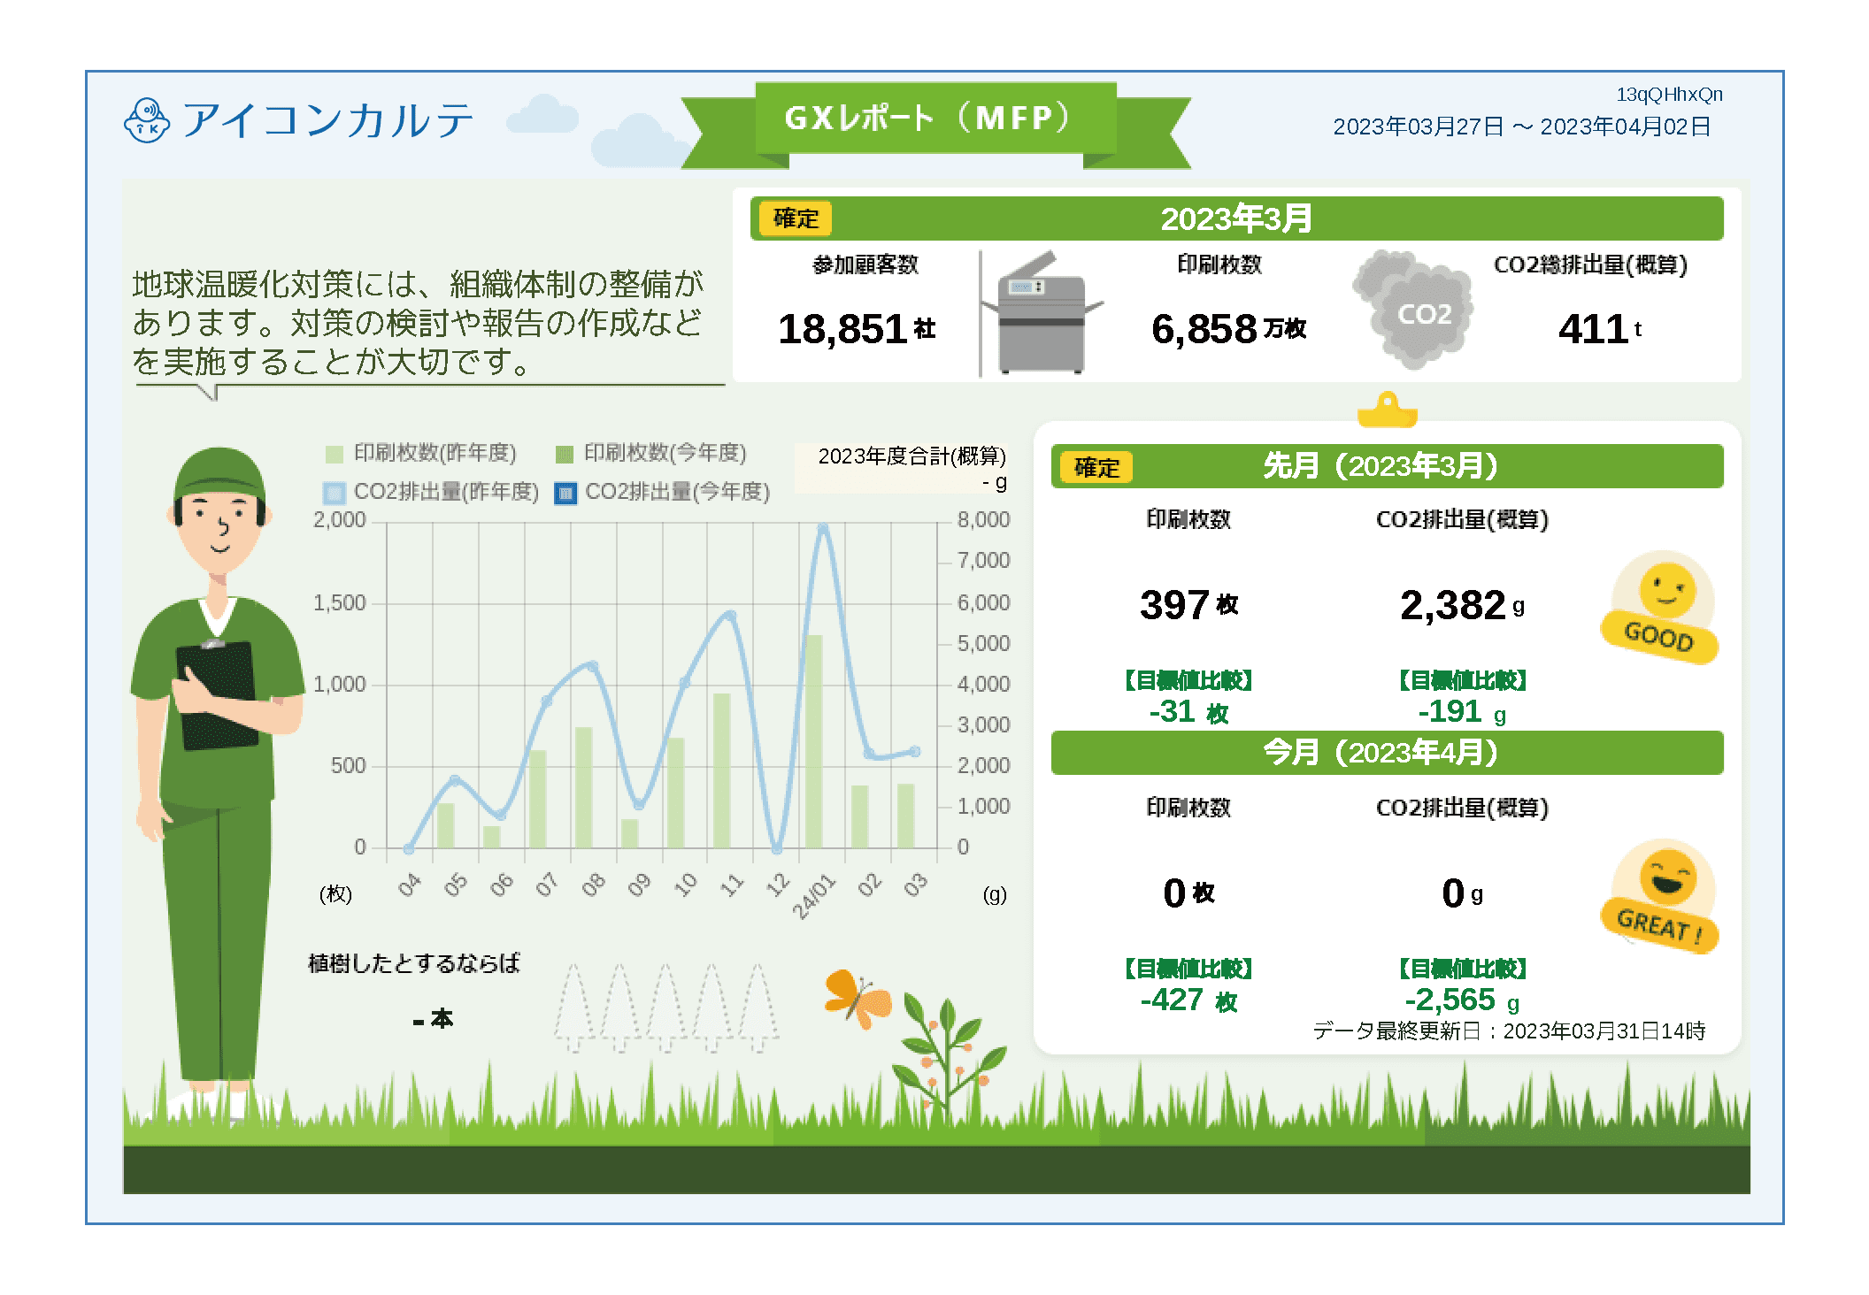Click the GOOD smiley badge

coord(1661,607)
